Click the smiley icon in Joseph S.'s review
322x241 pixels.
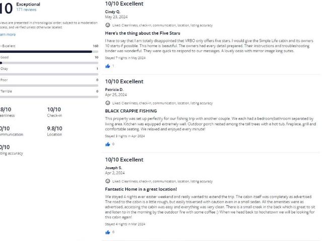[x=108, y=181]
